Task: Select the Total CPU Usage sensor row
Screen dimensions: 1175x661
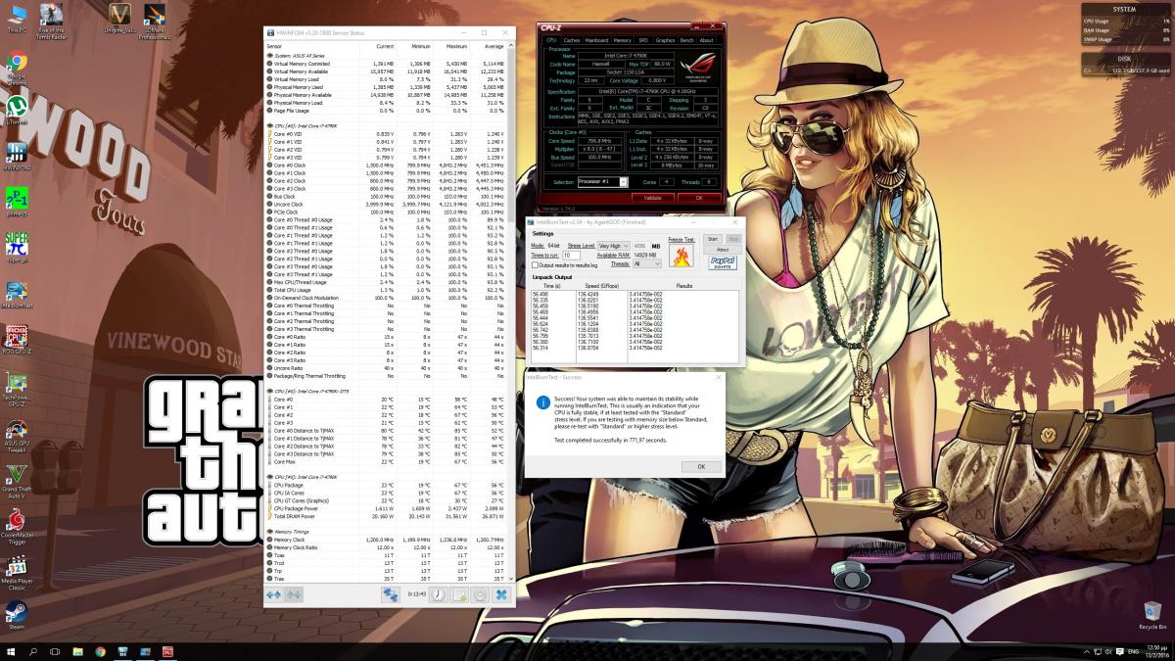Action: 386,290
